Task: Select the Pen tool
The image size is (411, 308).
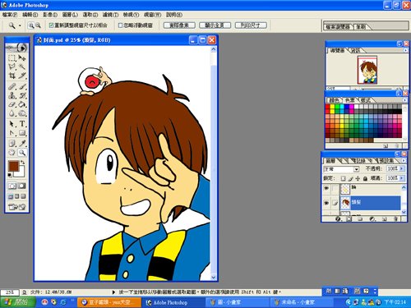Action: coord(12,133)
